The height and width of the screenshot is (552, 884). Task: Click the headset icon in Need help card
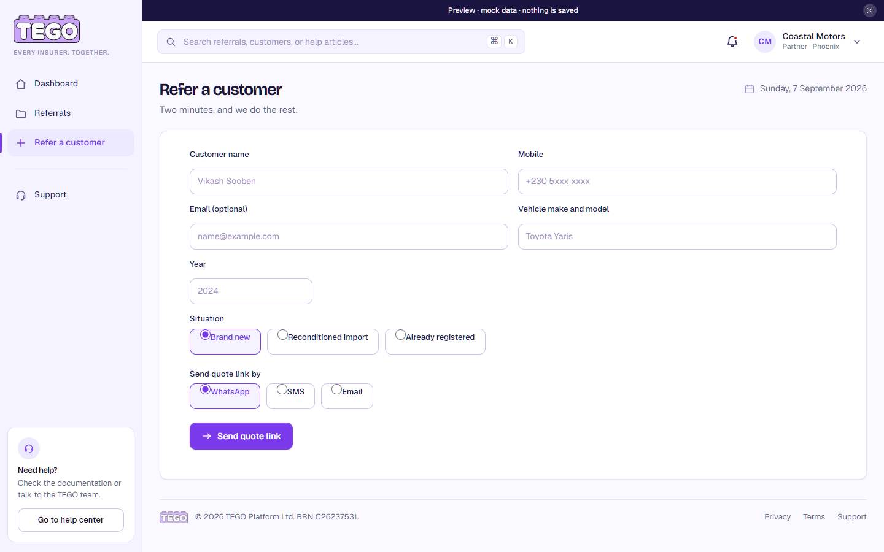pos(29,448)
